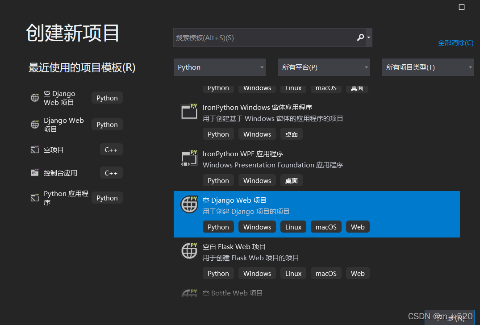Click the Python 应用程序 template icon
Viewport: 480px width, 325px height.
pos(34,197)
